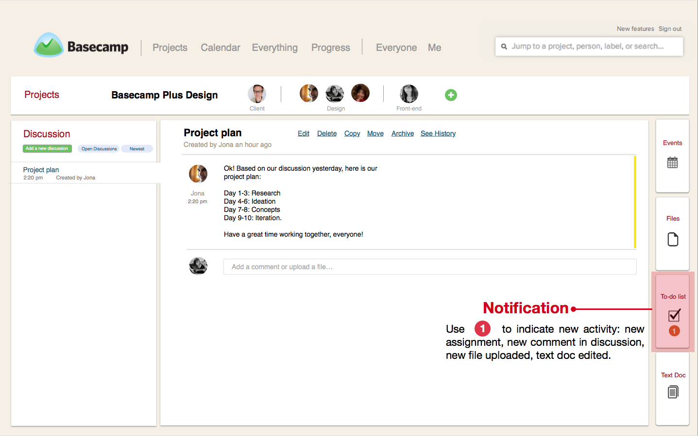Click Jona's avatar in the post
This screenshot has height=436, width=698.
coord(198,174)
